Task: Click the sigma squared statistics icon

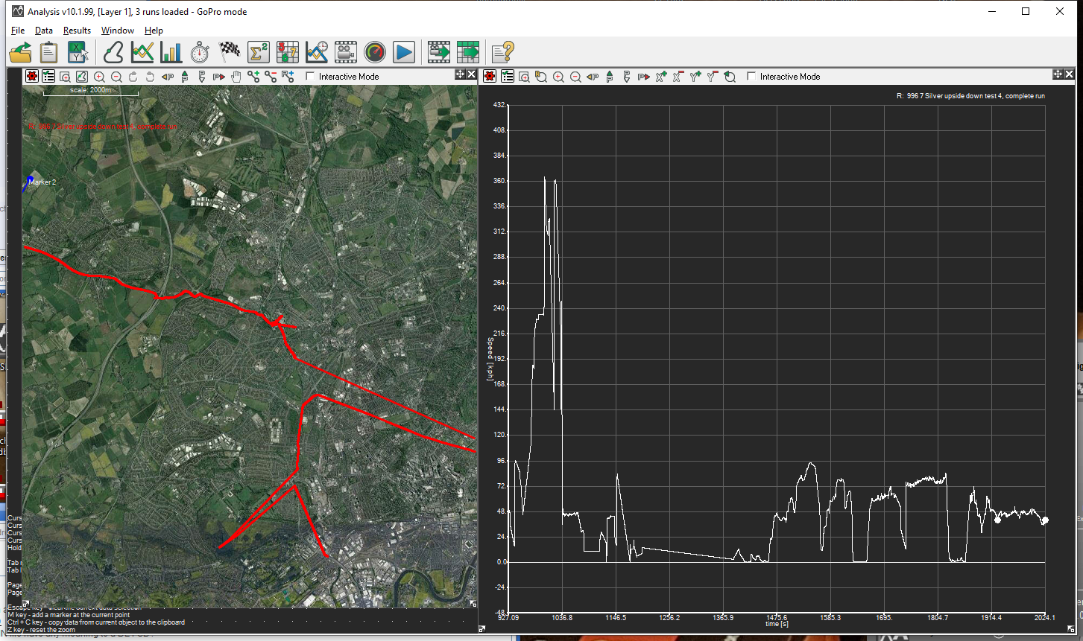Action: 258,52
